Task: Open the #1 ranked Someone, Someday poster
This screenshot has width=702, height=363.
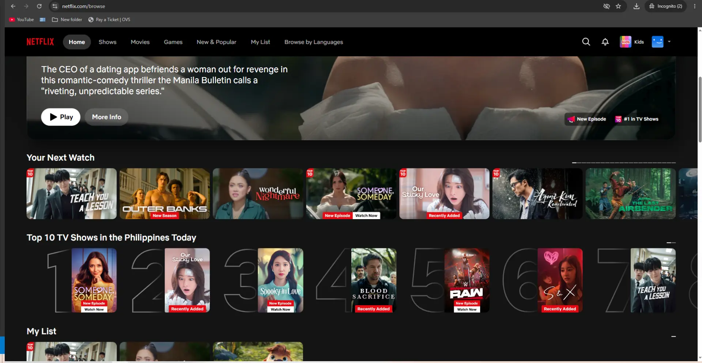Action: click(x=94, y=280)
